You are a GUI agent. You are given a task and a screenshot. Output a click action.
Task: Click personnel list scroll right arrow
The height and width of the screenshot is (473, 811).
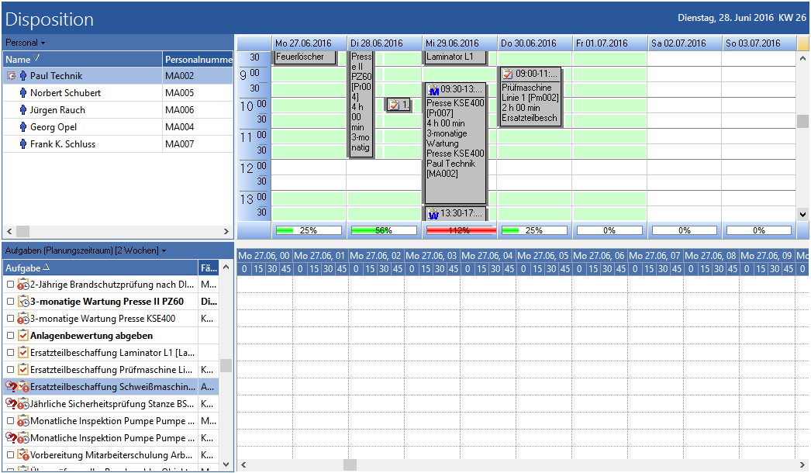226,231
